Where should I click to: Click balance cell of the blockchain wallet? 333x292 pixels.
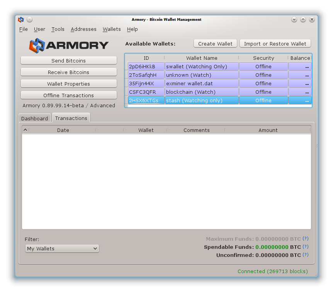pyautogui.click(x=300, y=92)
